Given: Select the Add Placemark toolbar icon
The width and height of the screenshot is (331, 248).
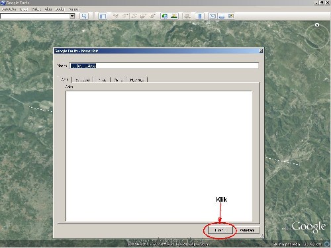Looking at the screenshot, I should coord(116,16).
